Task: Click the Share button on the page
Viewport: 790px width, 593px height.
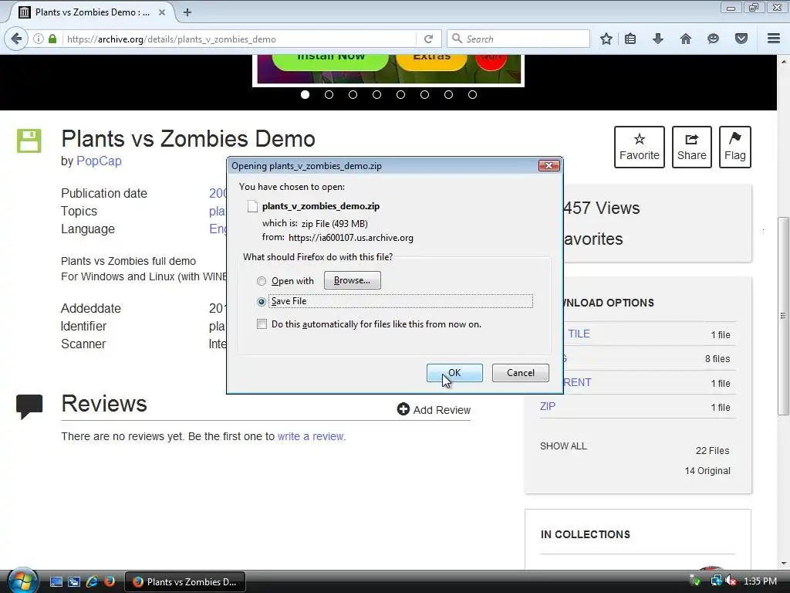Action: click(x=692, y=147)
